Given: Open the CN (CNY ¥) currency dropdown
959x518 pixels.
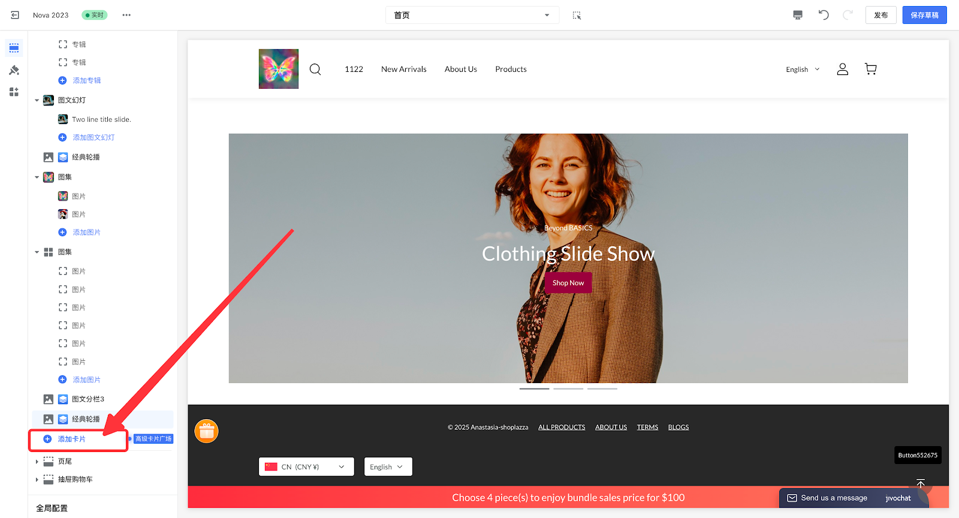Looking at the screenshot, I should [306, 466].
